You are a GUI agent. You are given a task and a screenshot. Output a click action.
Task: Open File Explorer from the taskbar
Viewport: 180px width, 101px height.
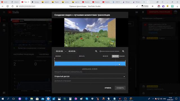click(32, 99)
